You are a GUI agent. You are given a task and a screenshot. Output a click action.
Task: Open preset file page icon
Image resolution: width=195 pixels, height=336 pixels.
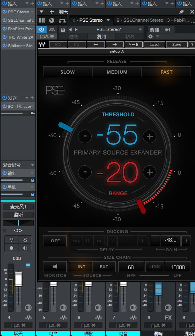click(63, 29)
